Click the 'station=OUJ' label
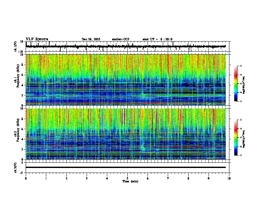Screen dimensions: 258x200 (121, 39)
